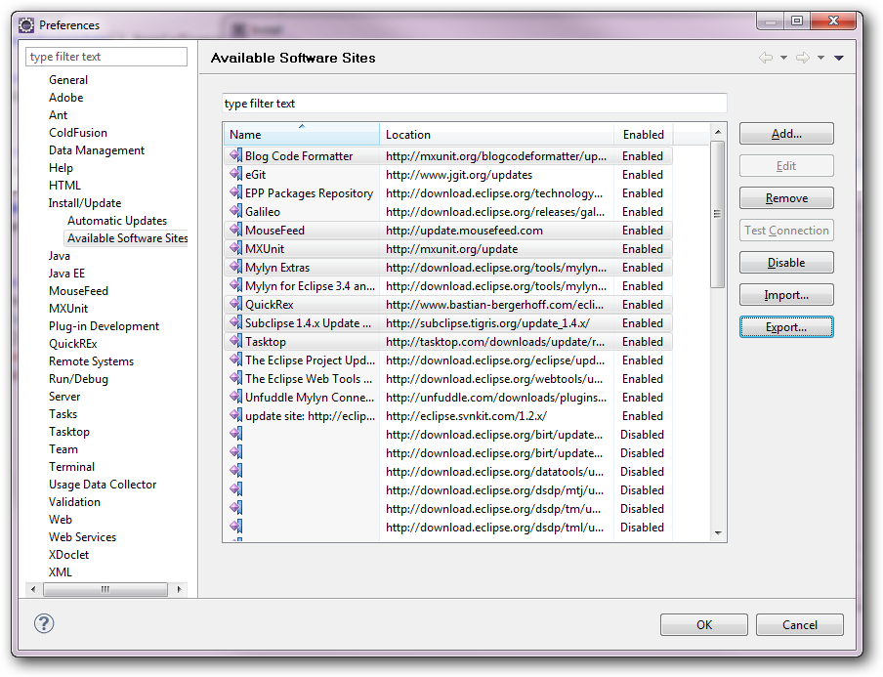Screen dimensions: 883x677
Task: Click the forward navigation arrow icon
Action: tap(803, 58)
